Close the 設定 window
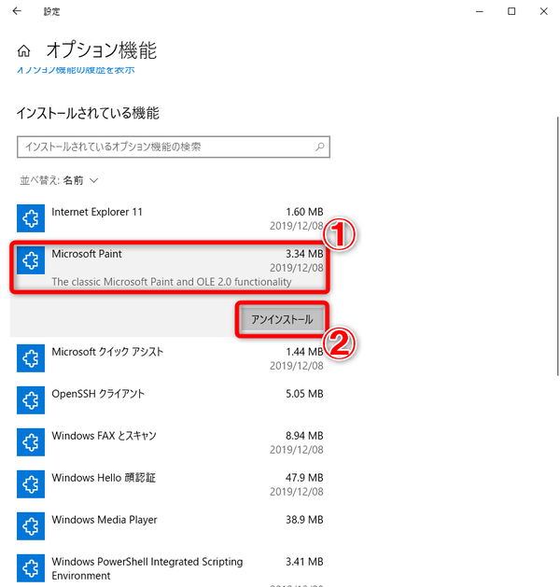 click(x=543, y=11)
